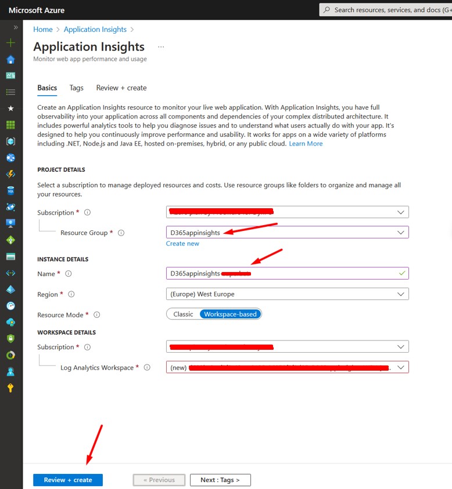Click the Microsoft Azure logo text

pyautogui.click(x=37, y=10)
